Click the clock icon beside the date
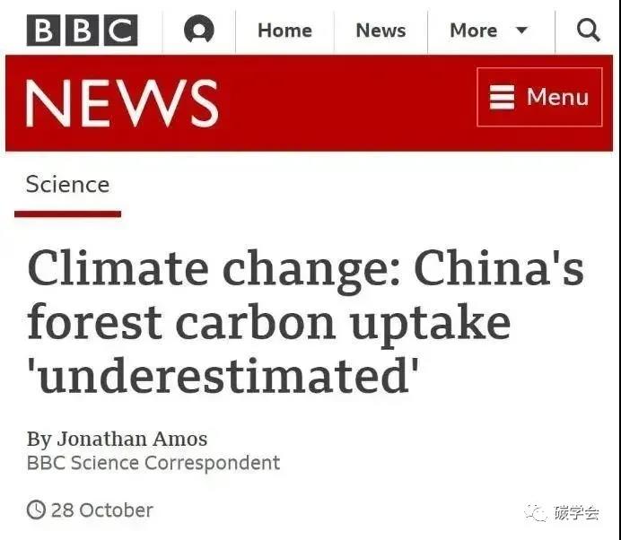 36,510
